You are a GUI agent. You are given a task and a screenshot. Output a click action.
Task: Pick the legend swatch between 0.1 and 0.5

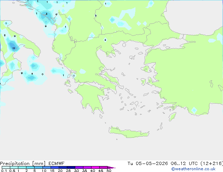tap(6, 167)
